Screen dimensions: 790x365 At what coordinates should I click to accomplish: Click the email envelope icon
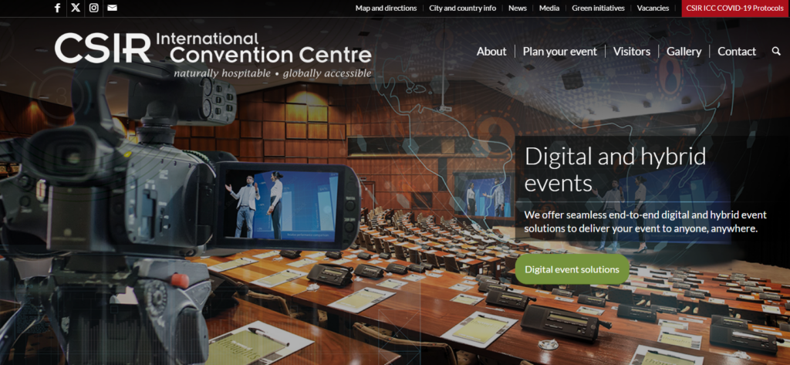point(113,8)
